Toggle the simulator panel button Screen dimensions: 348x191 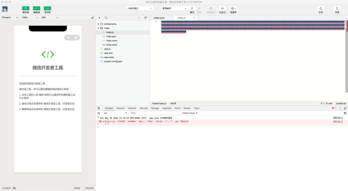25,8
